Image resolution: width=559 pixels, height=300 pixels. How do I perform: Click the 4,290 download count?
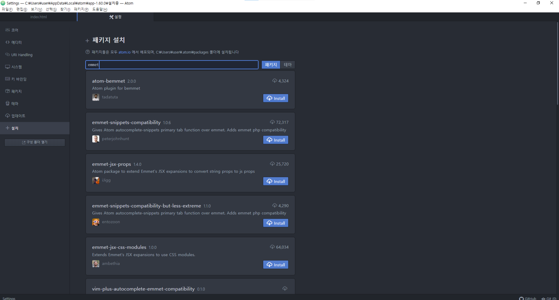pyautogui.click(x=283, y=206)
